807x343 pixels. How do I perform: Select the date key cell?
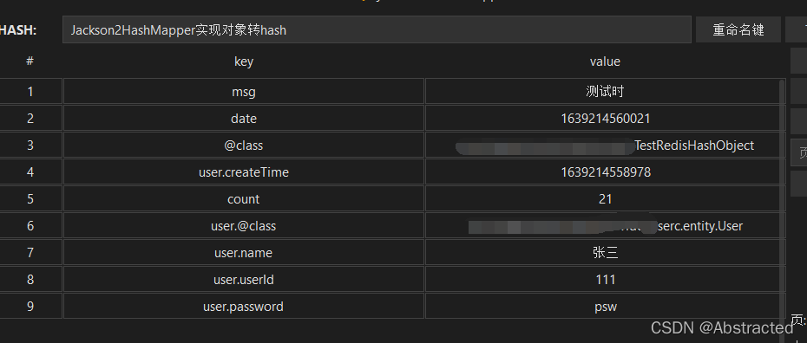click(244, 119)
